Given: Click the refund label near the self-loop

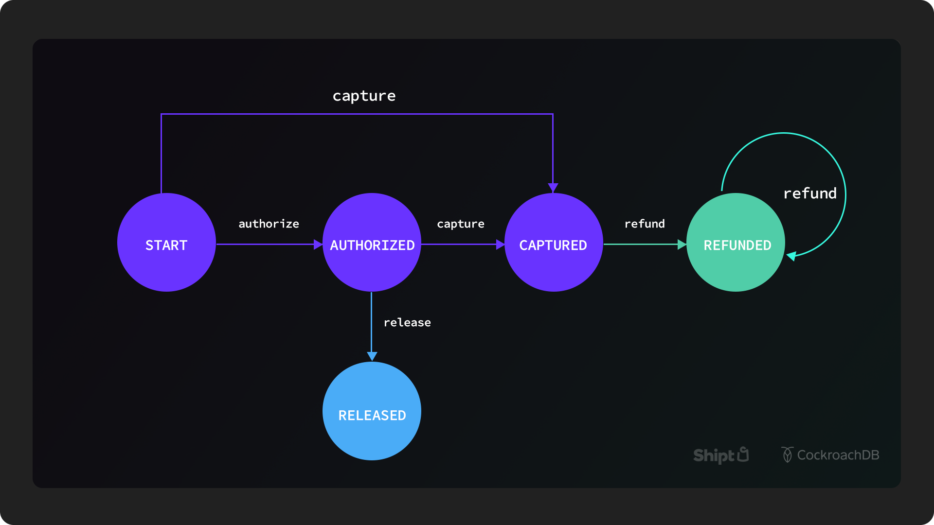Looking at the screenshot, I should point(810,193).
